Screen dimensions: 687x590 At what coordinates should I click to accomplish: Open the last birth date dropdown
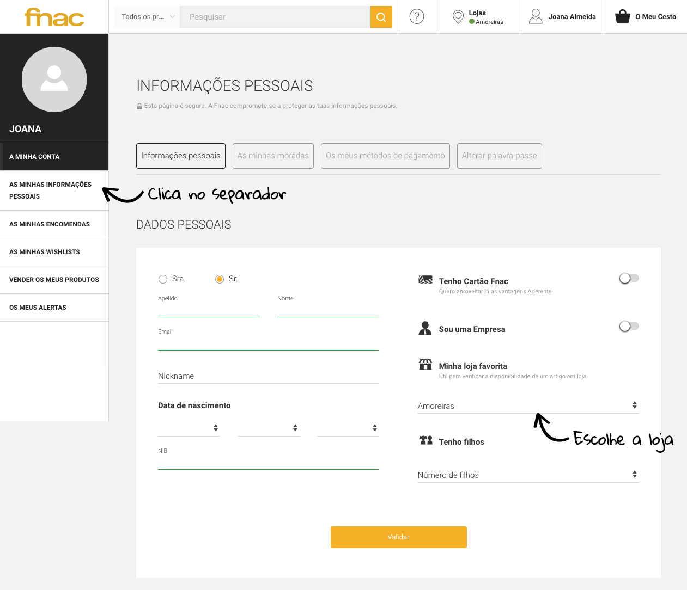348,428
